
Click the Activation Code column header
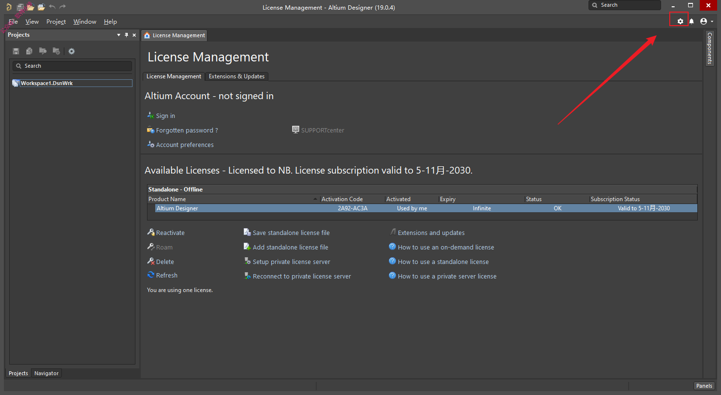pyautogui.click(x=352, y=199)
